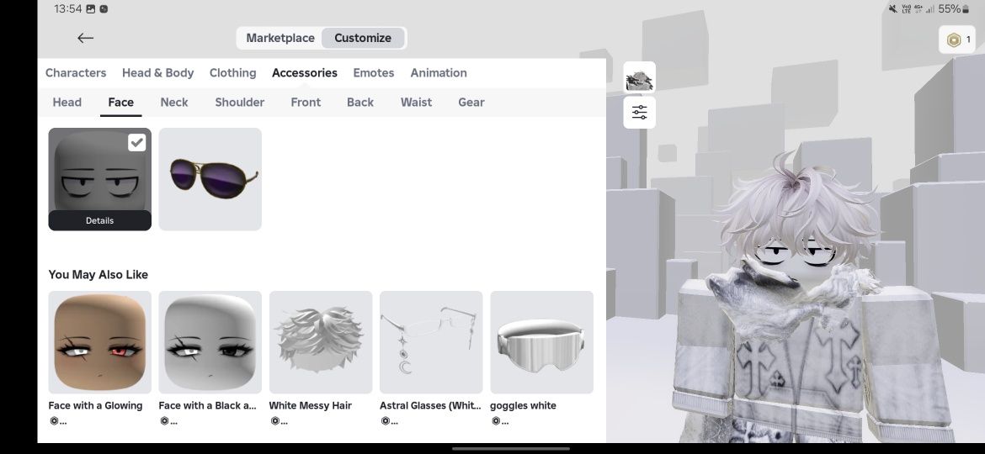Tap the 'You May Also Like' heading
Viewport: 985px width, 454px height.
(98, 275)
